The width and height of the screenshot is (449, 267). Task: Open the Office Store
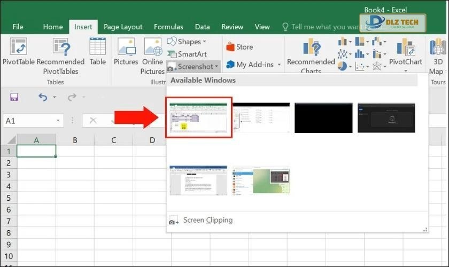tap(239, 47)
